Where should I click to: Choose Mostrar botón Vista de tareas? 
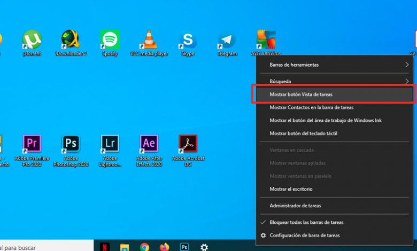click(334, 95)
